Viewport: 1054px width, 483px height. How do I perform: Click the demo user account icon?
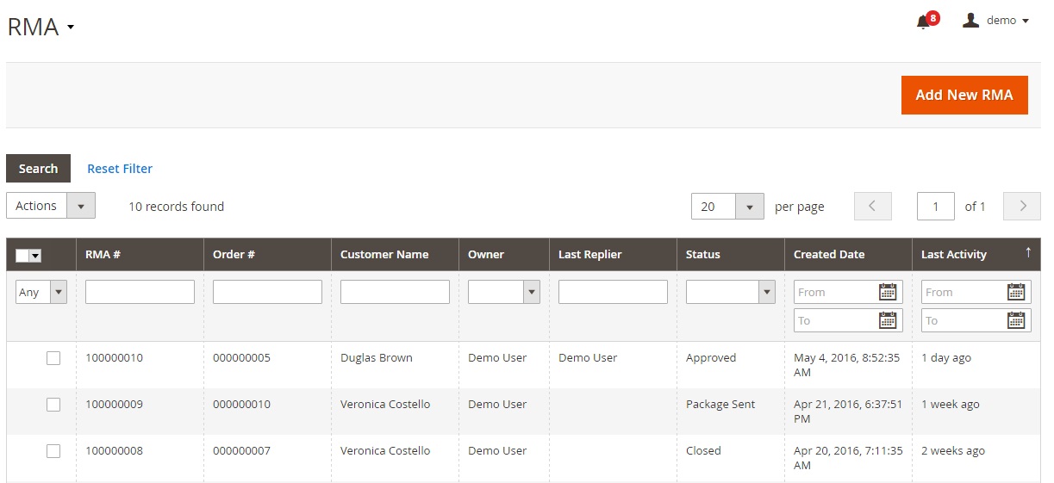point(970,21)
